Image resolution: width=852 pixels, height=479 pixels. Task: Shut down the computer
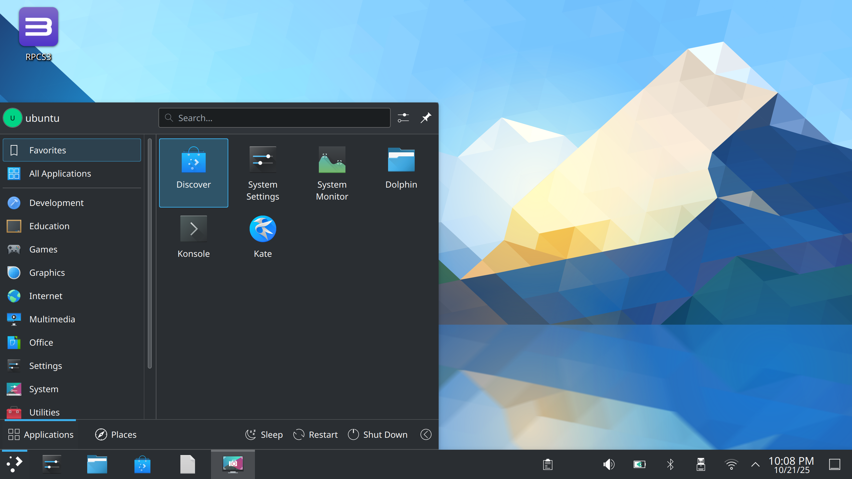(x=377, y=434)
